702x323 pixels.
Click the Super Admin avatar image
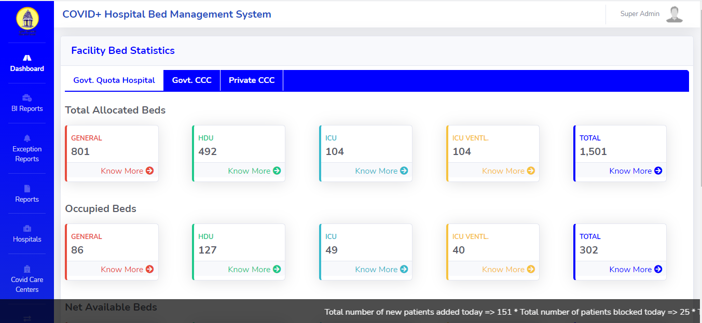point(675,14)
